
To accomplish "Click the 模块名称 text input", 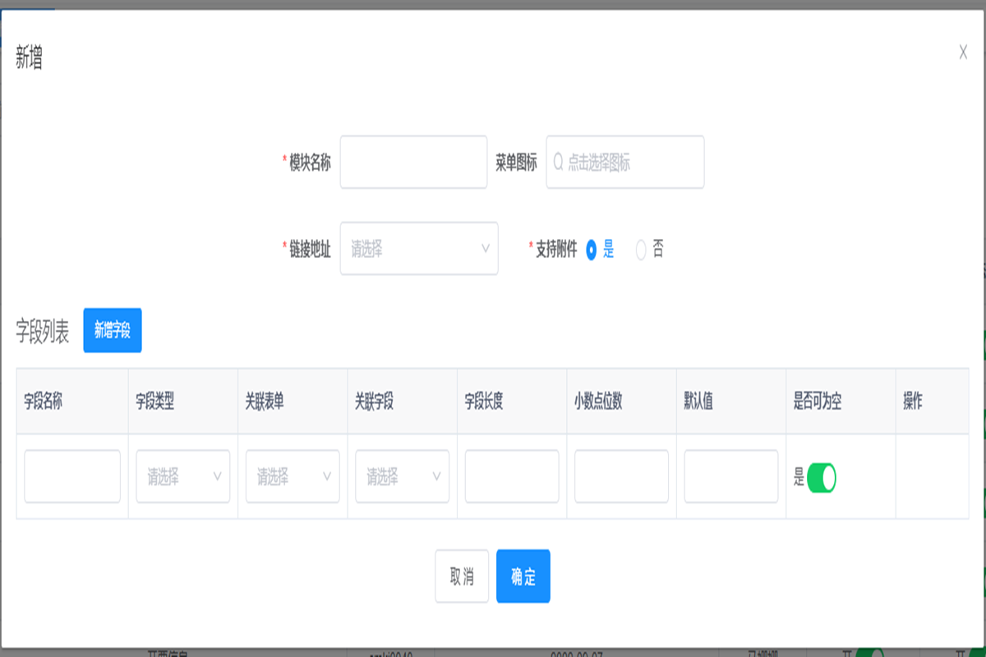I will (413, 163).
